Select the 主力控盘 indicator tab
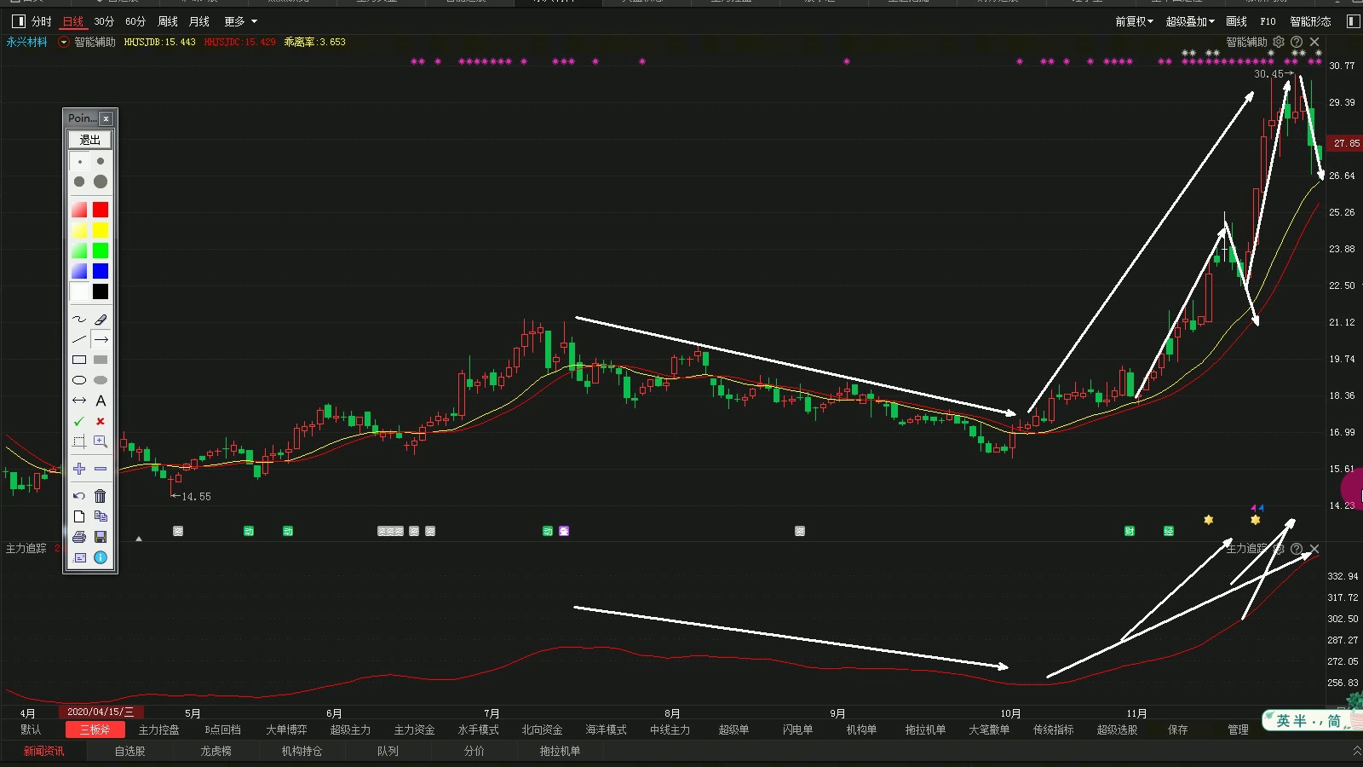This screenshot has width=1363, height=767. click(x=159, y=730)
